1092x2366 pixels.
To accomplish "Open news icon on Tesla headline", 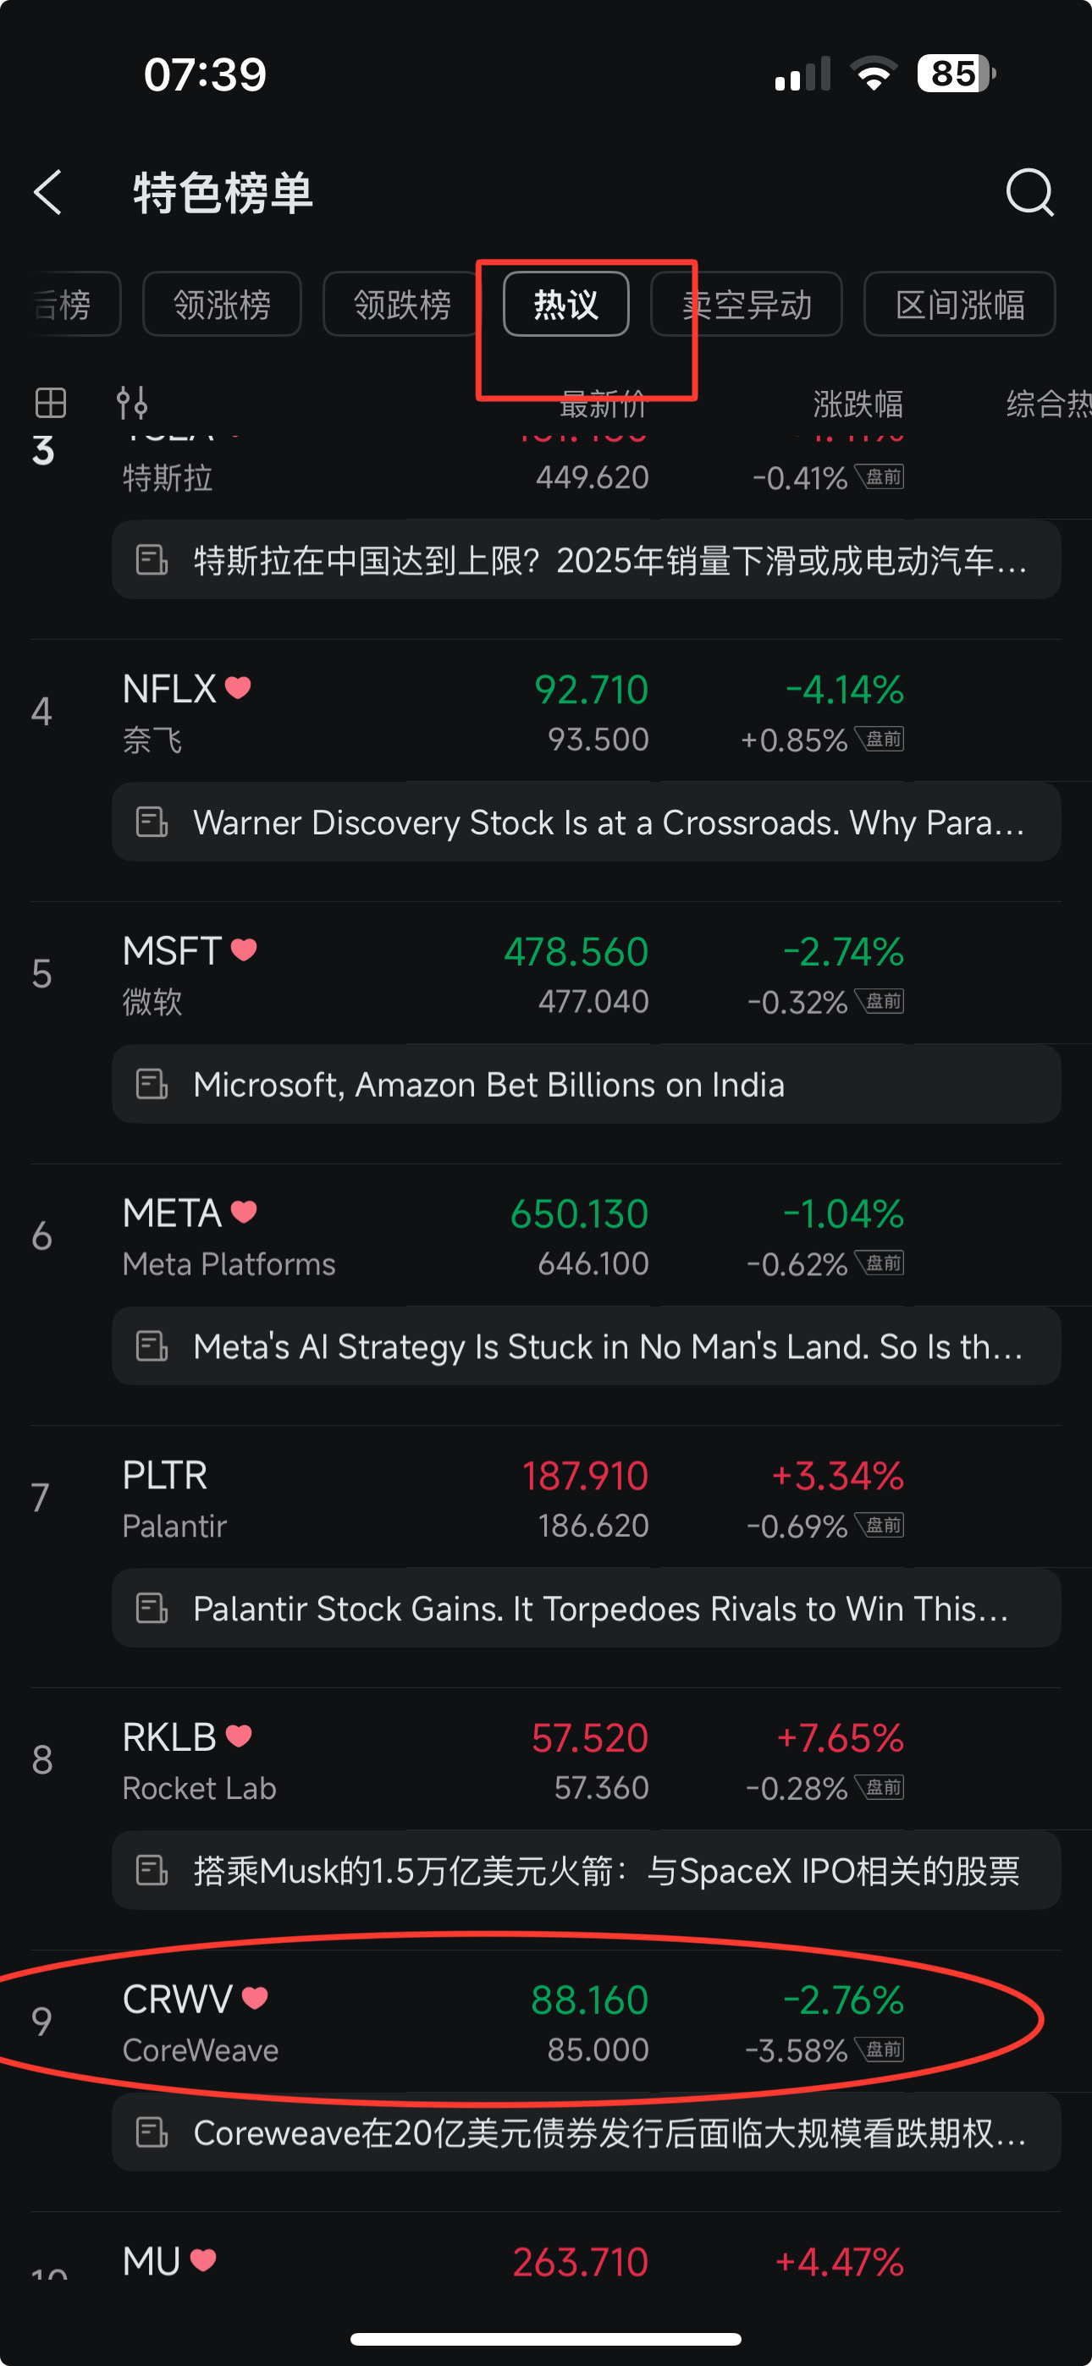I will coord(152,559).
